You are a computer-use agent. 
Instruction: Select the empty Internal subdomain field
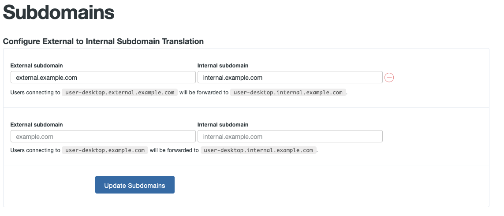coord(290,137)
